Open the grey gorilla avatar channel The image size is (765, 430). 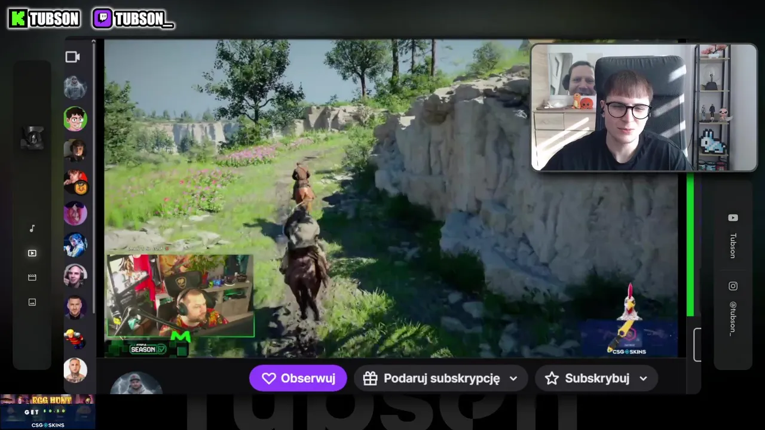(75, 88)
